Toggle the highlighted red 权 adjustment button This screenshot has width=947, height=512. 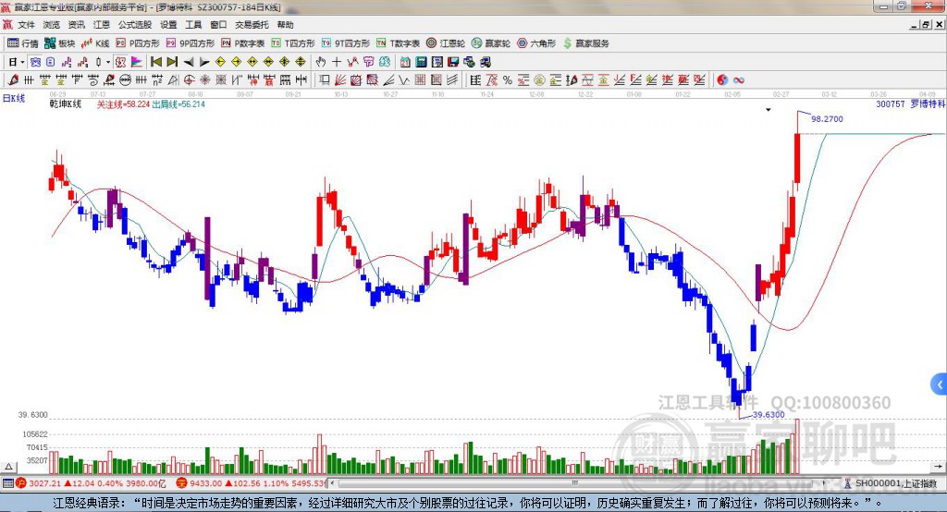point(120,62)
